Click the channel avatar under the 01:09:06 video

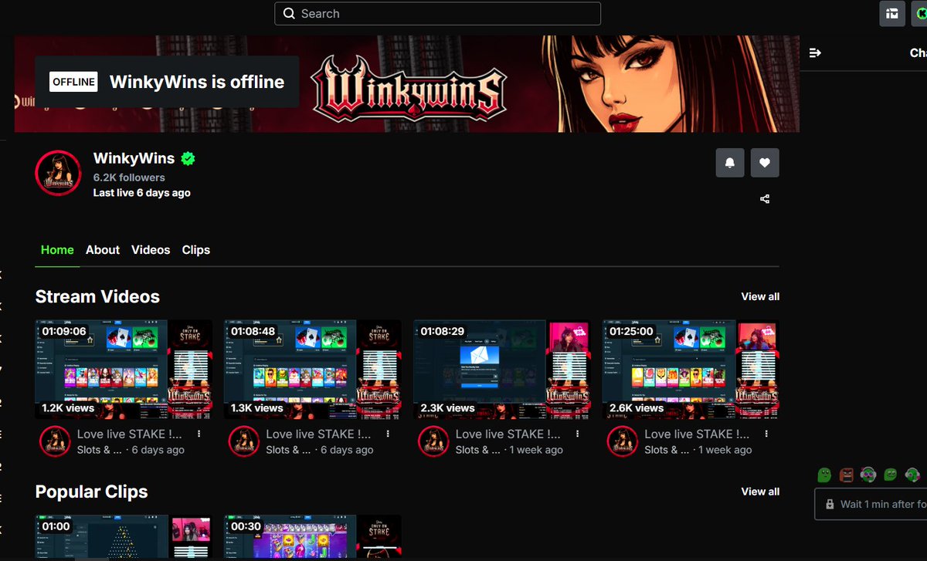click(53, 441)
